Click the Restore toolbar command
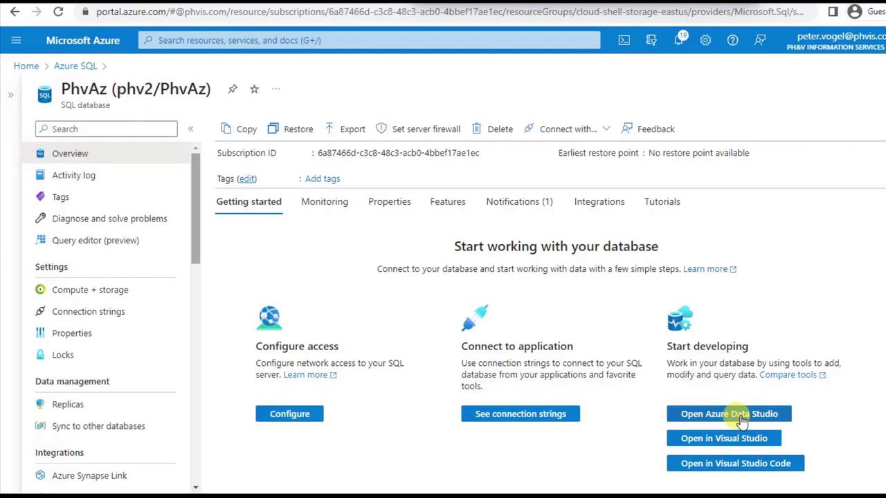This screenshot has height=498, width=886. pos(290,129)
